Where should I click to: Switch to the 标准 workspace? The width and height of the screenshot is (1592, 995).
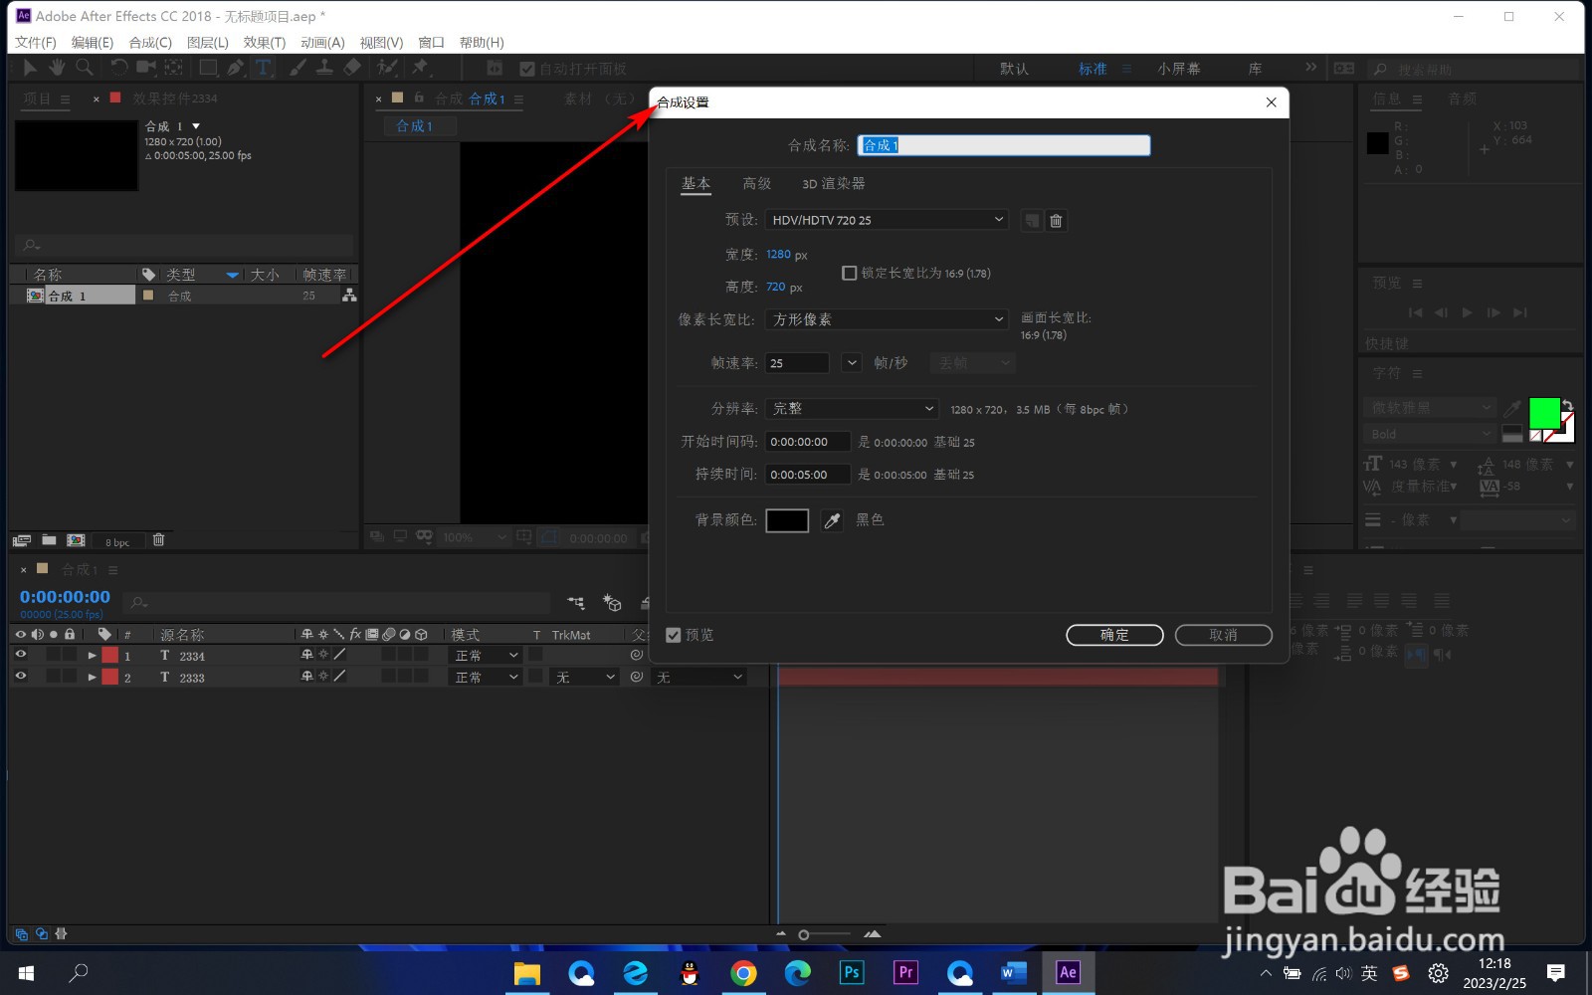pos(1093,69)
